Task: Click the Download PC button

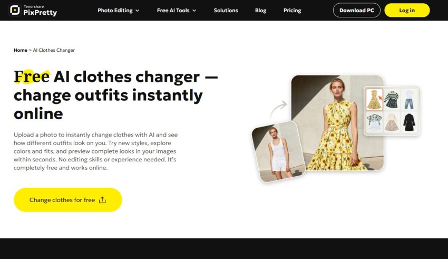Action: (x=357, y=11)
